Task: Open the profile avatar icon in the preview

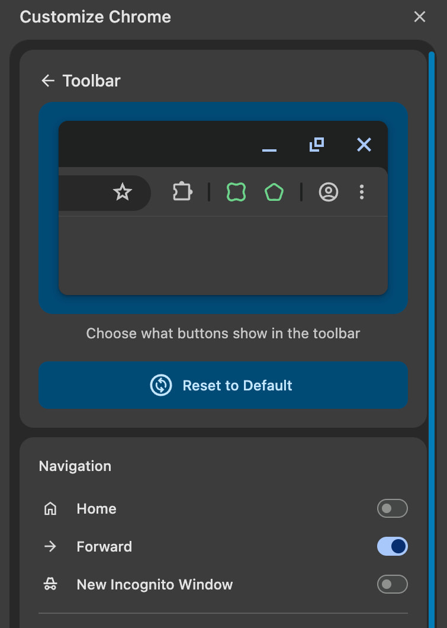Action: click(329, 192)
